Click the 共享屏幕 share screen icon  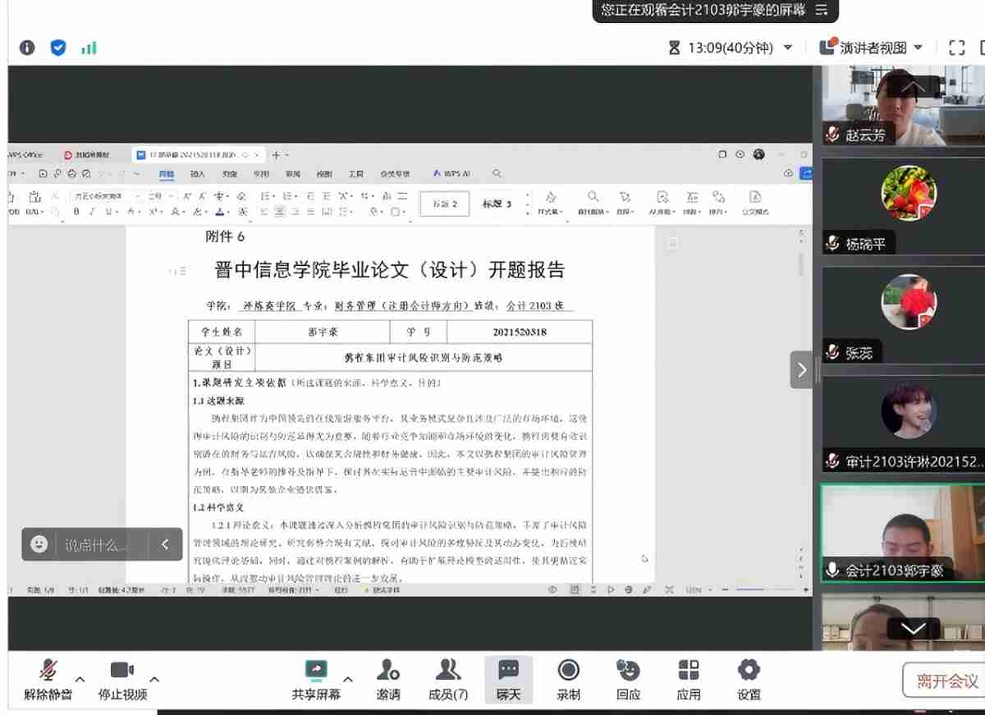[316, 671]
